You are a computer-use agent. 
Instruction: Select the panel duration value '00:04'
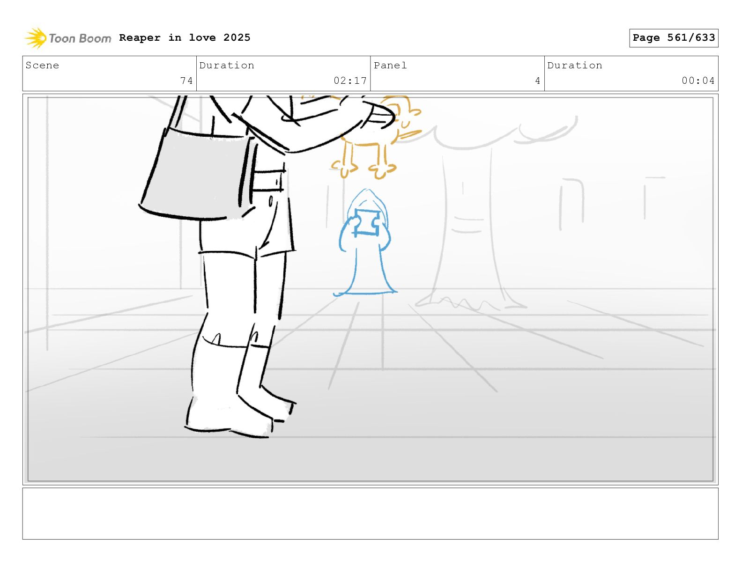[698, 81]
